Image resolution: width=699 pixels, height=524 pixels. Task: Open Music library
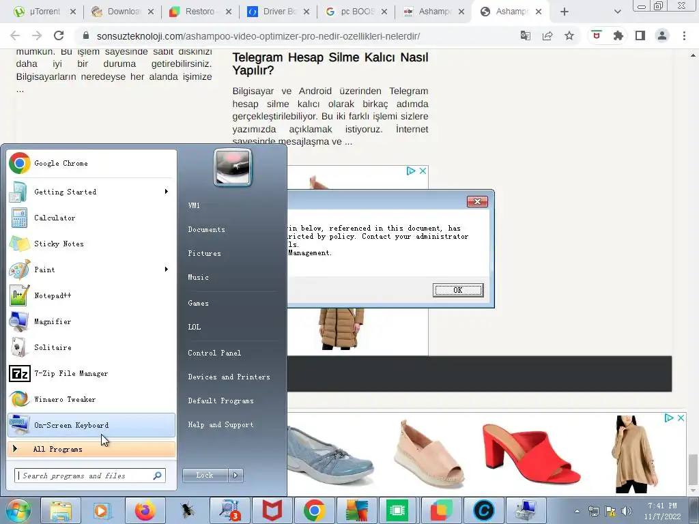click(x=199, y=277)
